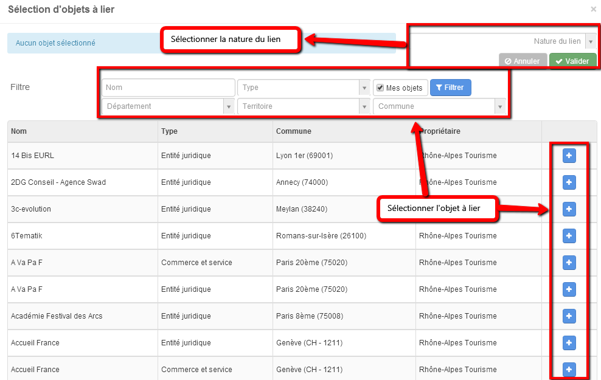Expand the Territoire dropdown list
This screenshot has height=380, width=601.
[x=304, y=106]
